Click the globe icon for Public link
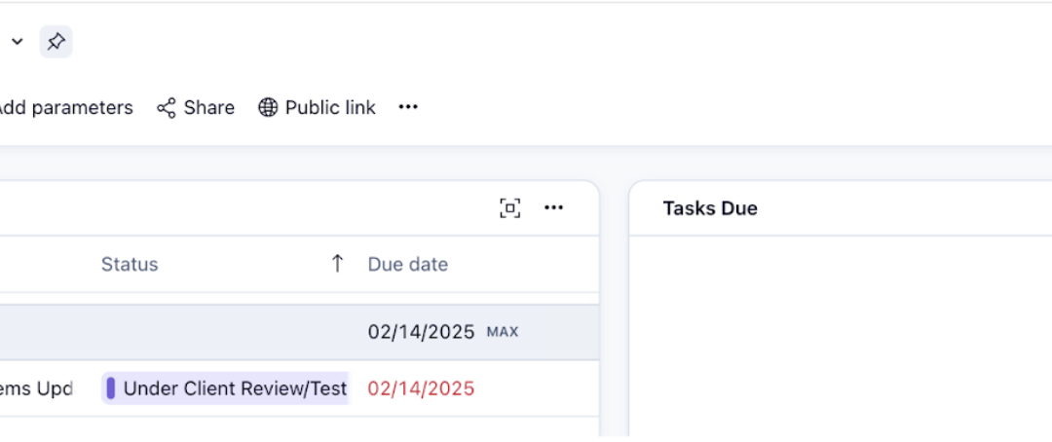1052x442 pixels. (x=268, y=108)
